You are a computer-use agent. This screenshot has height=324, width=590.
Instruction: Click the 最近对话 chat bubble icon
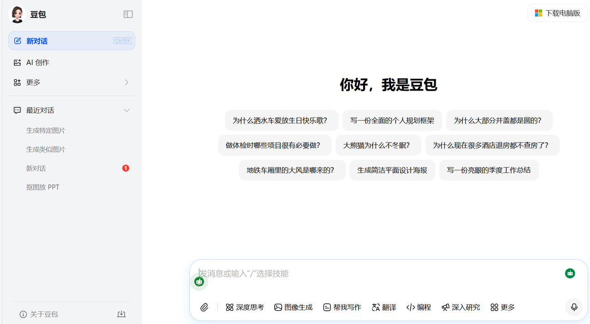click(18, 110)
